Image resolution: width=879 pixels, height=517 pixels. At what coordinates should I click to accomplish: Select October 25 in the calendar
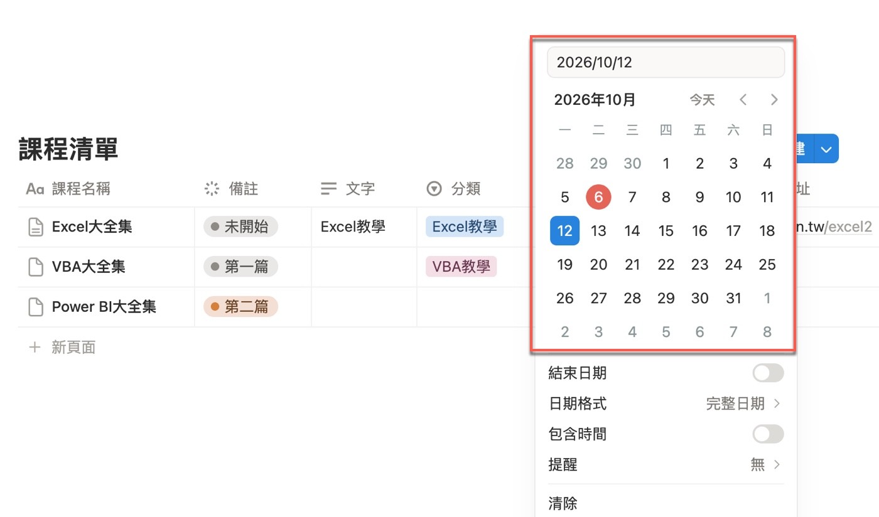tap(767, 265)
